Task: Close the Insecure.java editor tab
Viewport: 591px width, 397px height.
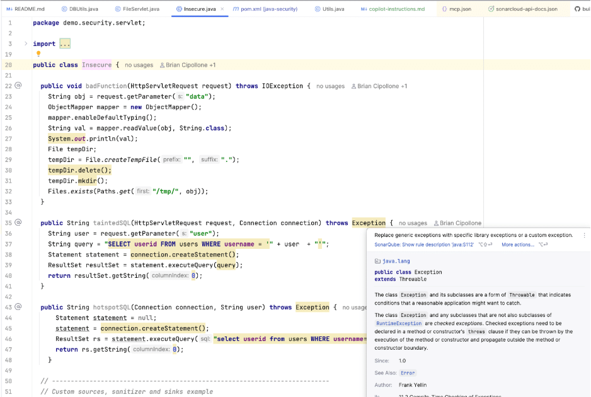Action: tap(222, 9)
